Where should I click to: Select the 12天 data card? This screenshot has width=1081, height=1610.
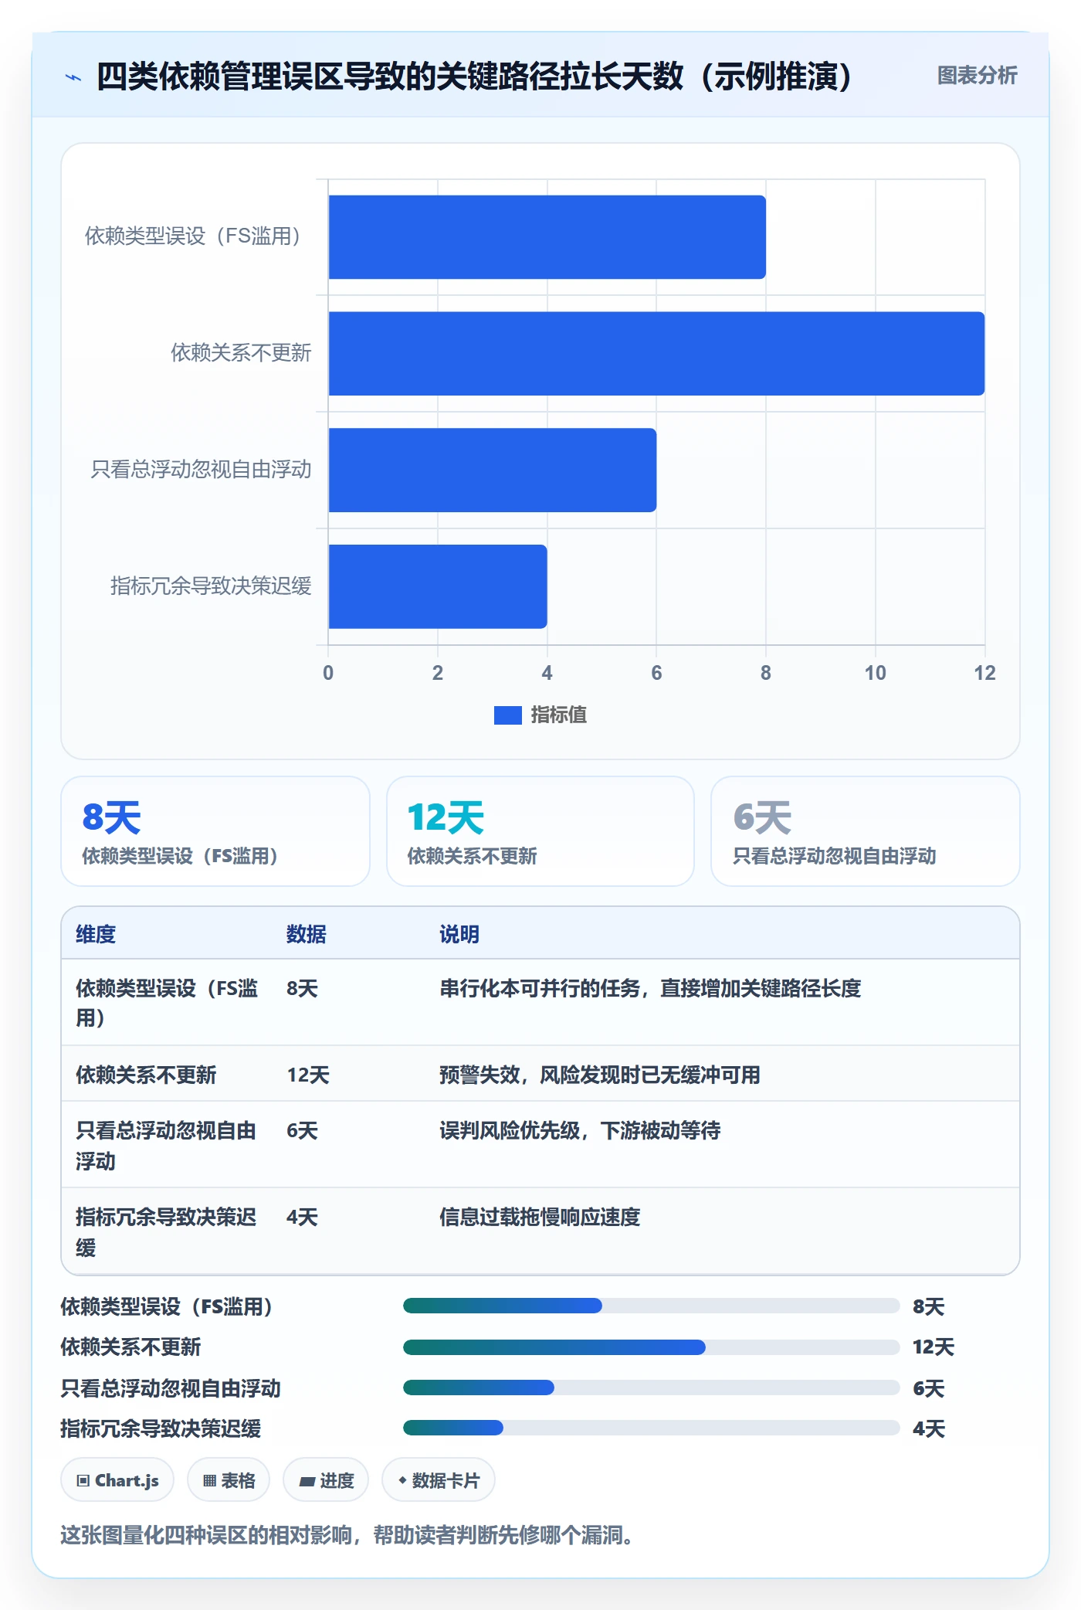540,831
